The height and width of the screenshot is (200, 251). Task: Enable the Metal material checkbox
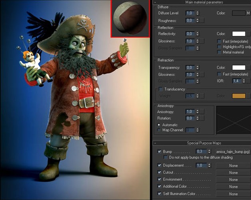tap(219, 52)
